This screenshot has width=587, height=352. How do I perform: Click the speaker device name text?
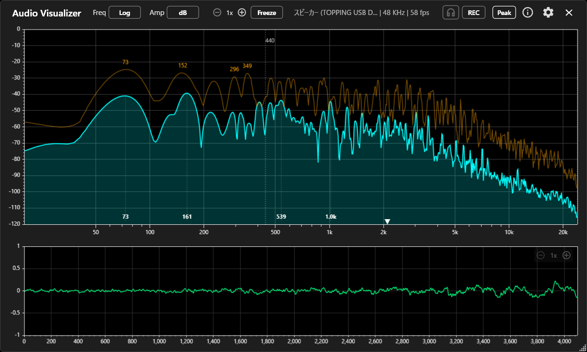[336, 13]
